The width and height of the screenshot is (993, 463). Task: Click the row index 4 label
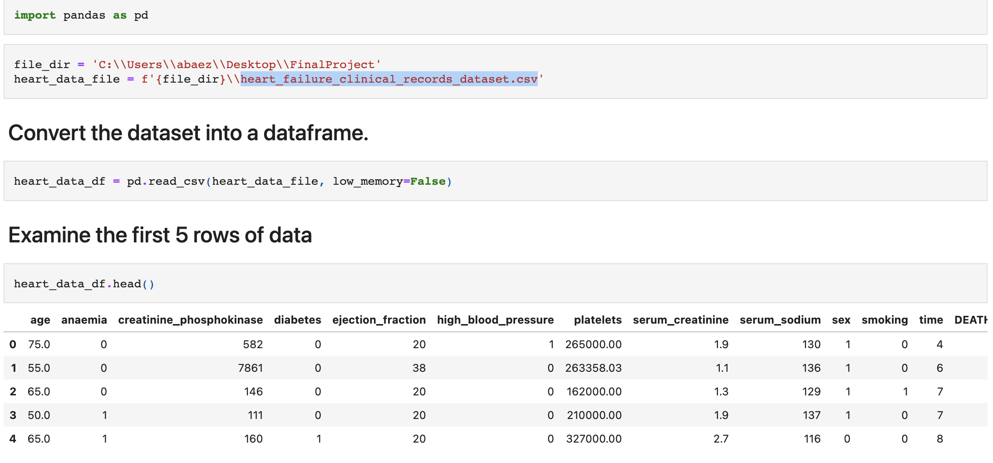point(13,439)
